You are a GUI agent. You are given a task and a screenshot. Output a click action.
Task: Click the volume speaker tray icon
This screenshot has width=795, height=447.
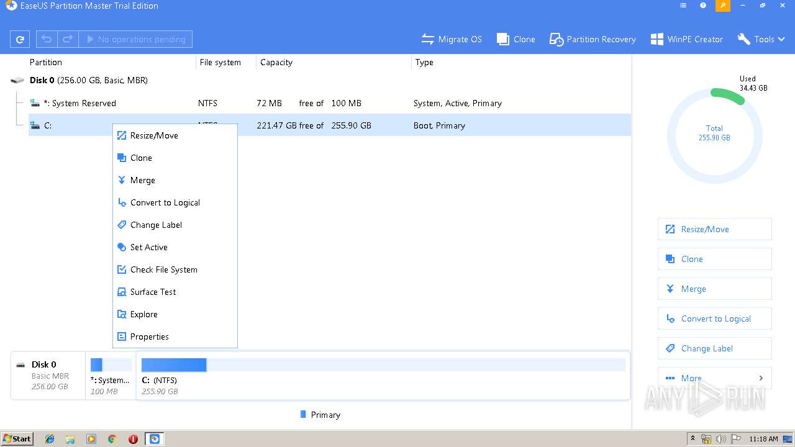[x=720, y=439]
